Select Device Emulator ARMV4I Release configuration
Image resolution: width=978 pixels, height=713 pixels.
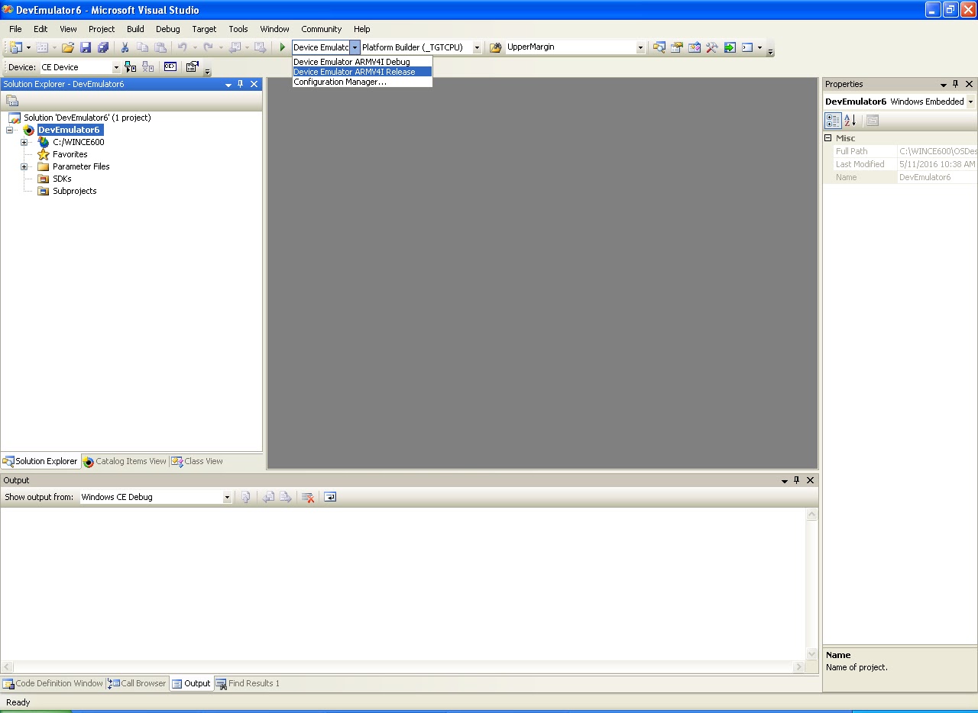(x=362, y=72)
